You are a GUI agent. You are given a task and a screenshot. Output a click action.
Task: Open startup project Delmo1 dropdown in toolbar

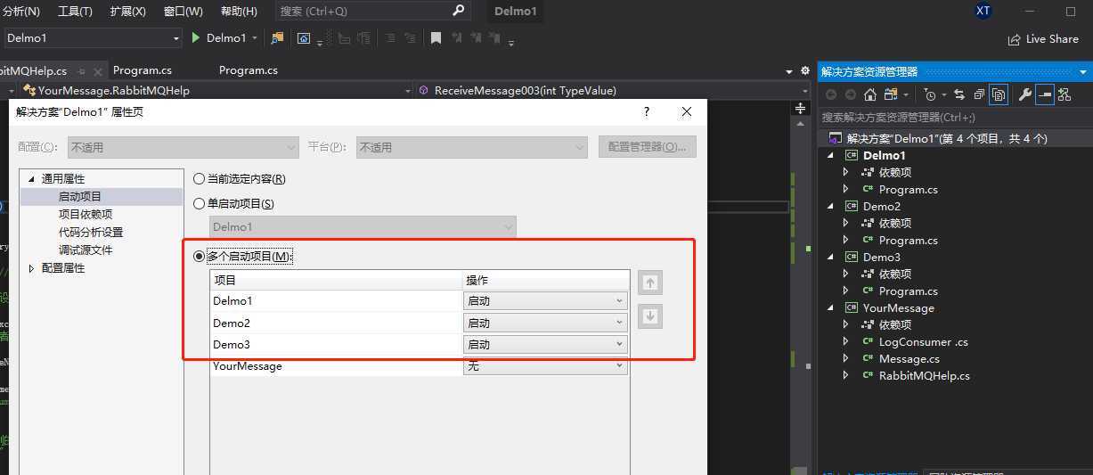click(93, 38)
